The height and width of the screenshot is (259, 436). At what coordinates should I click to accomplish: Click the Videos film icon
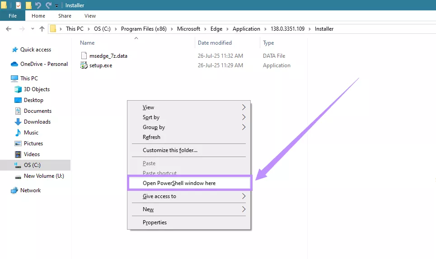[18, 154]
